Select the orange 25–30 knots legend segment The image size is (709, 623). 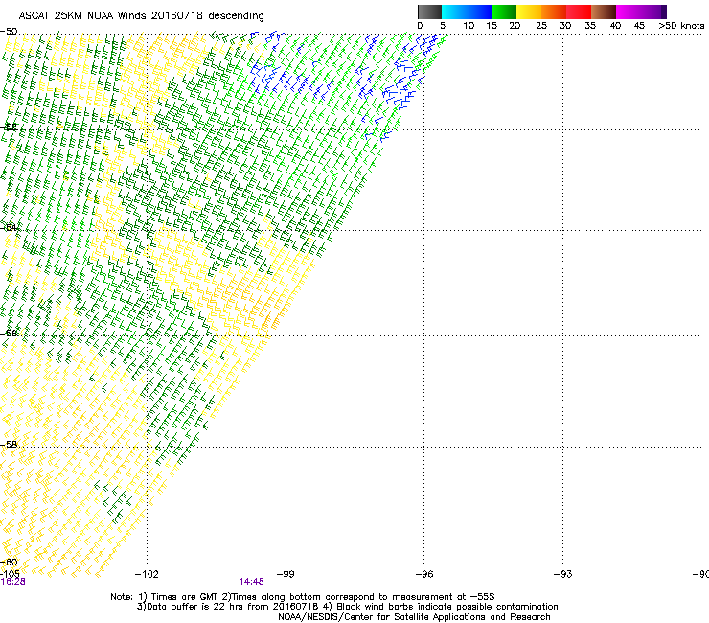pyautogui.click(x=554, y=12)
